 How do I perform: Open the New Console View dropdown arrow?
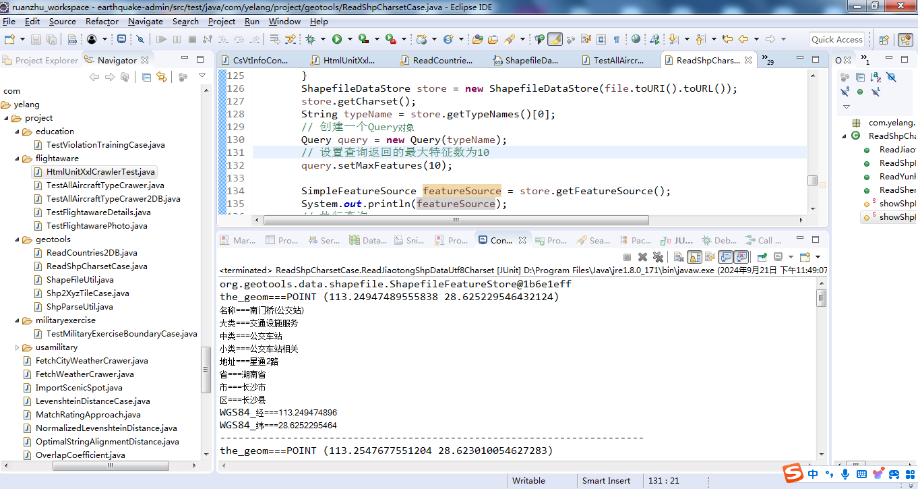(x=818, y=257)
